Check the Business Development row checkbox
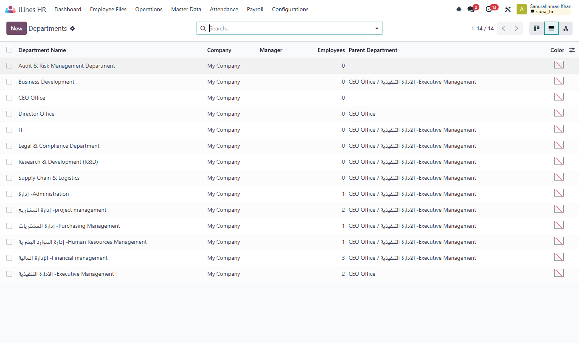The height and width of the screenshot is (343, 579). 9,82
